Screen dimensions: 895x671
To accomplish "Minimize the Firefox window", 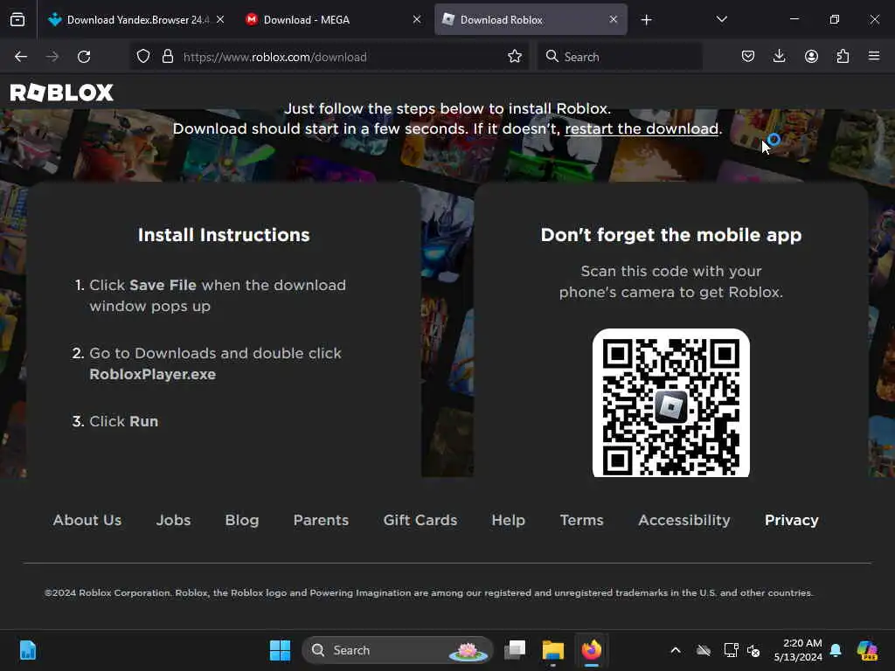I will point(794,19).
